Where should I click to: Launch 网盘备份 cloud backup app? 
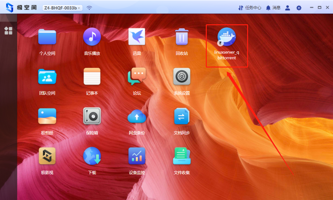[x=137, y=116]
